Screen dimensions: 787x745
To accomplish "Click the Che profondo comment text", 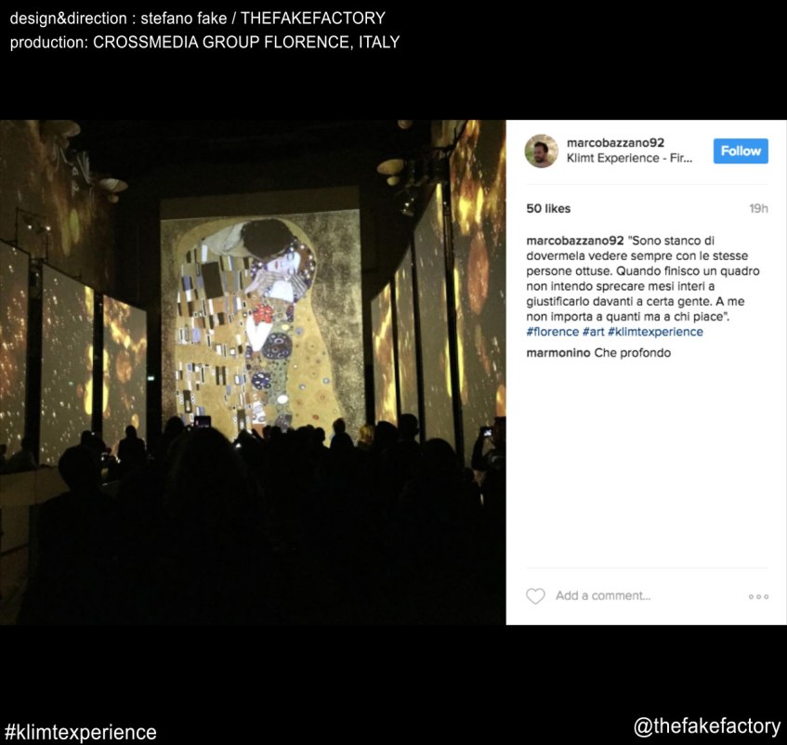I will tap(633, 353).
